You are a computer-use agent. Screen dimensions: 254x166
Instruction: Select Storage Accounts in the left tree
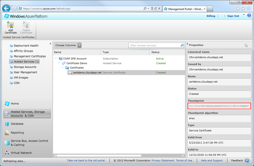[x=25, y=67]
